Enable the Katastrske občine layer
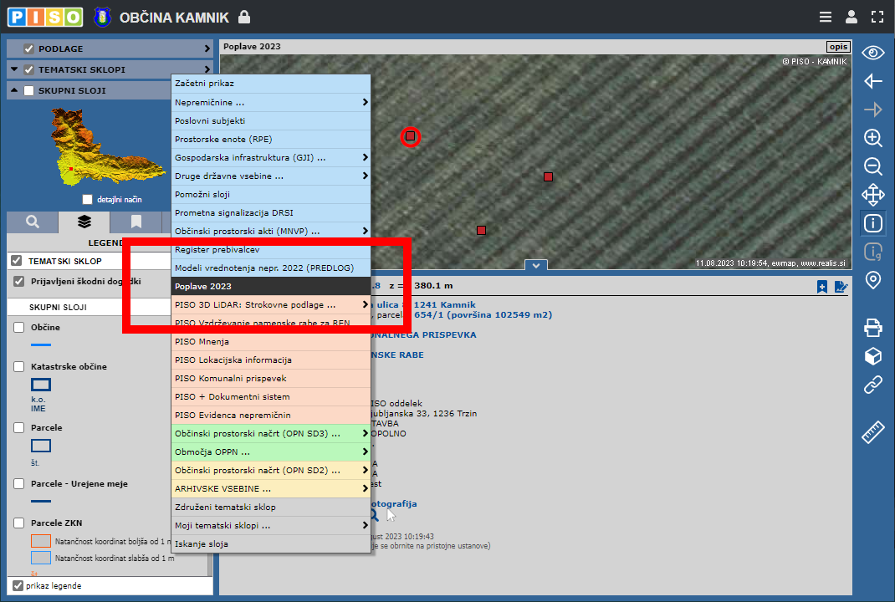 (18, 367)
